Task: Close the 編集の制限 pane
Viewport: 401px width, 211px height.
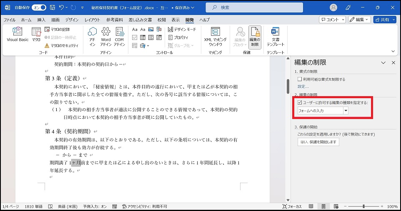Action: pos(393,62)
